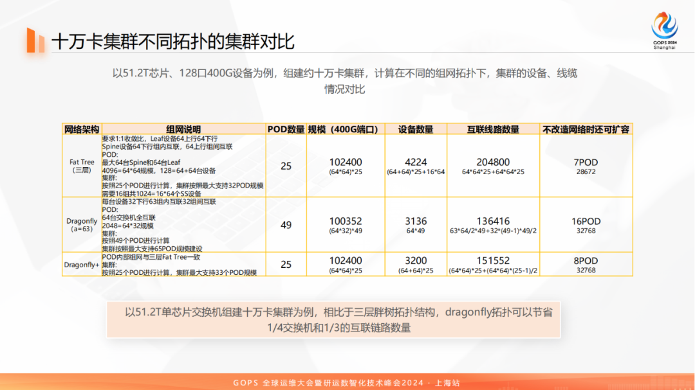Click the slide title 十万卡集群不同拓扑的集群对比
The height and width of the screenshot is (390, 695).
172,38
